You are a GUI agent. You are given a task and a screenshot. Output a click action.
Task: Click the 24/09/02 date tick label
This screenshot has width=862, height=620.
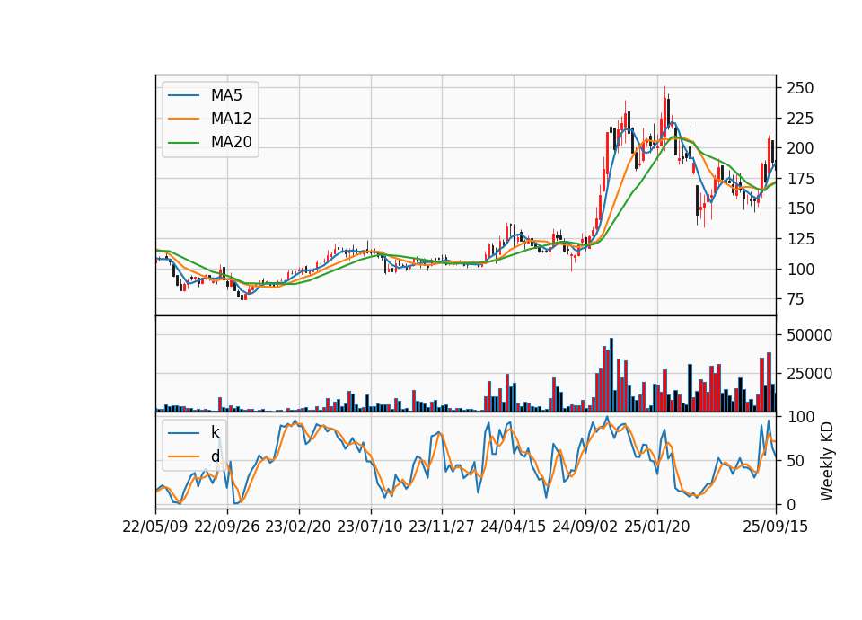585,527
